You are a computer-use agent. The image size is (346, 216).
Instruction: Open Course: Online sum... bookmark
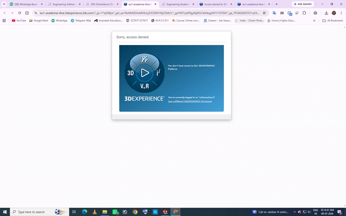click(x=186, y=21)
